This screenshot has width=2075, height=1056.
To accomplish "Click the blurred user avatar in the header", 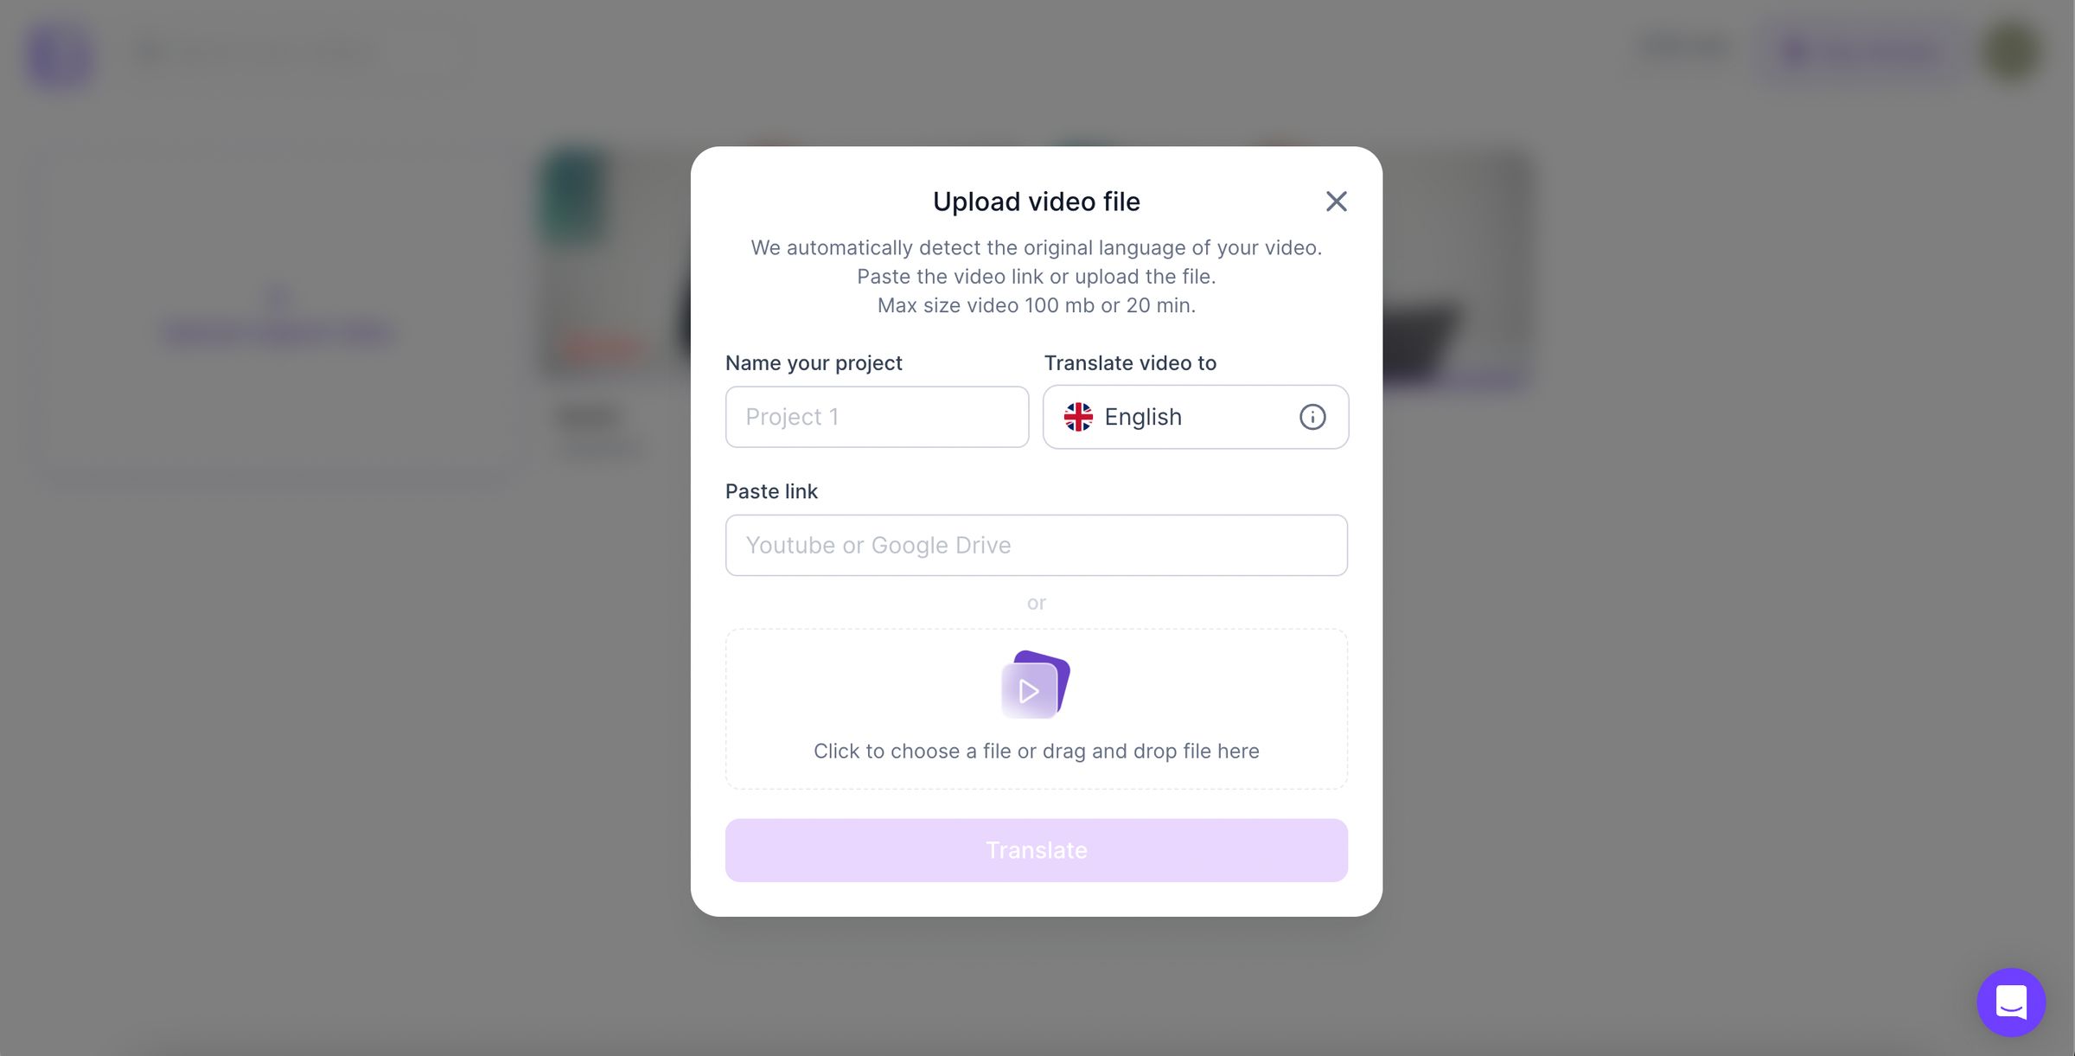I will pos(2012,52).
